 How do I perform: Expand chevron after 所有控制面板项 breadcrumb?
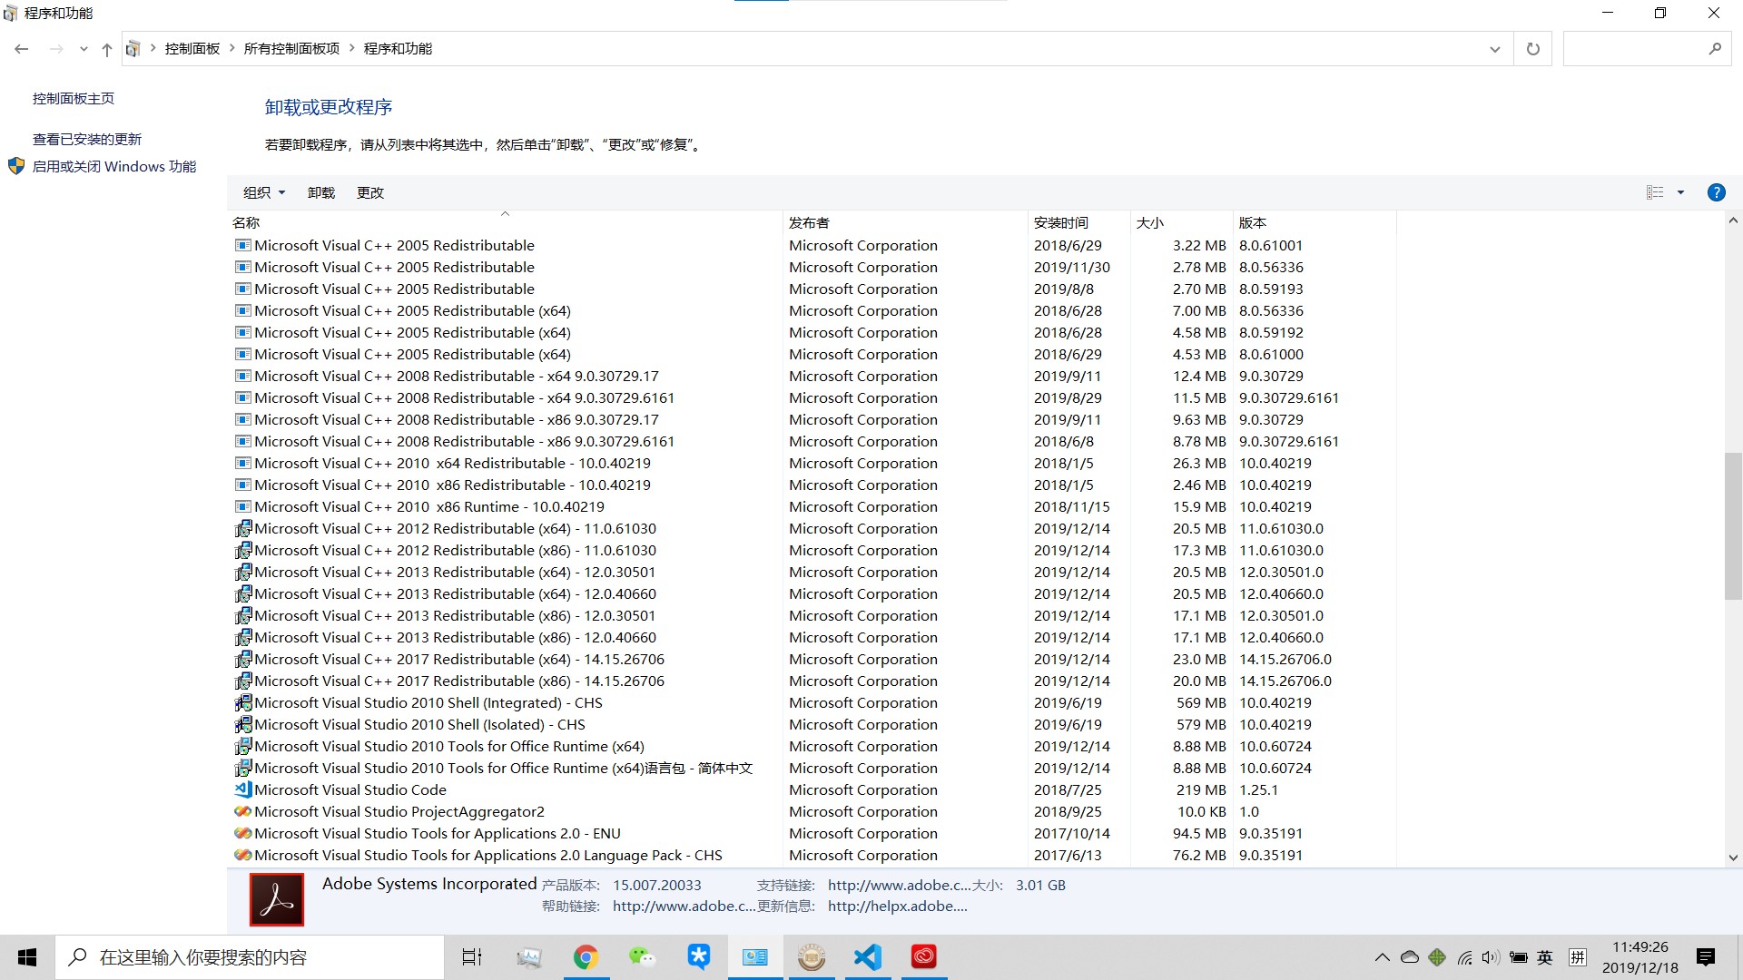(352, 49)
